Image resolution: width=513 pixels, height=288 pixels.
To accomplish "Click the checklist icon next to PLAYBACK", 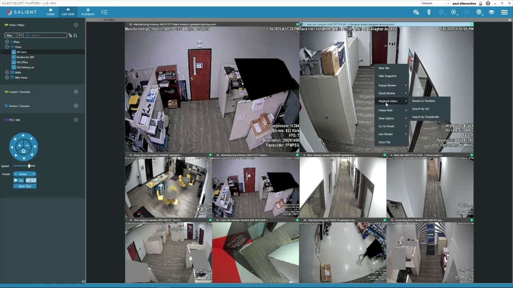I will click(104, 12).
